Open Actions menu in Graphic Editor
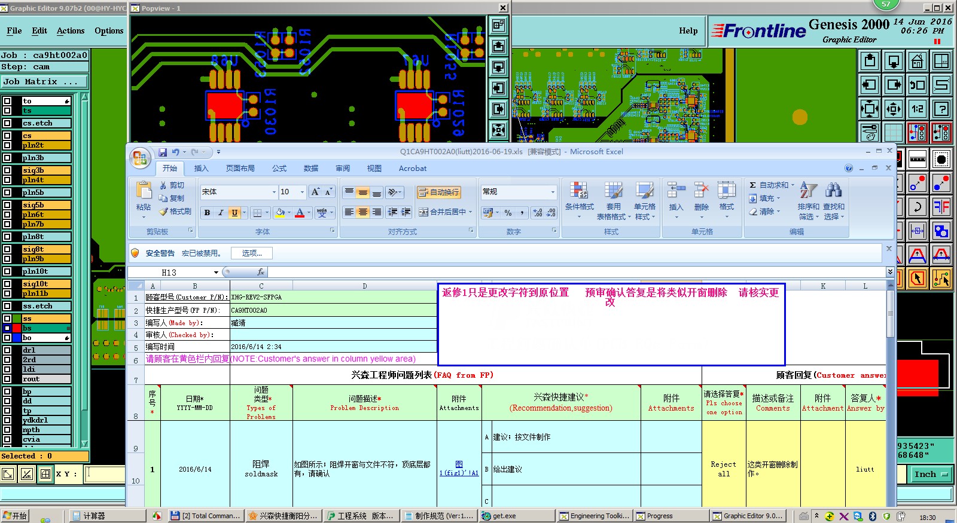The image size is (957, 523). coord(71,31)
